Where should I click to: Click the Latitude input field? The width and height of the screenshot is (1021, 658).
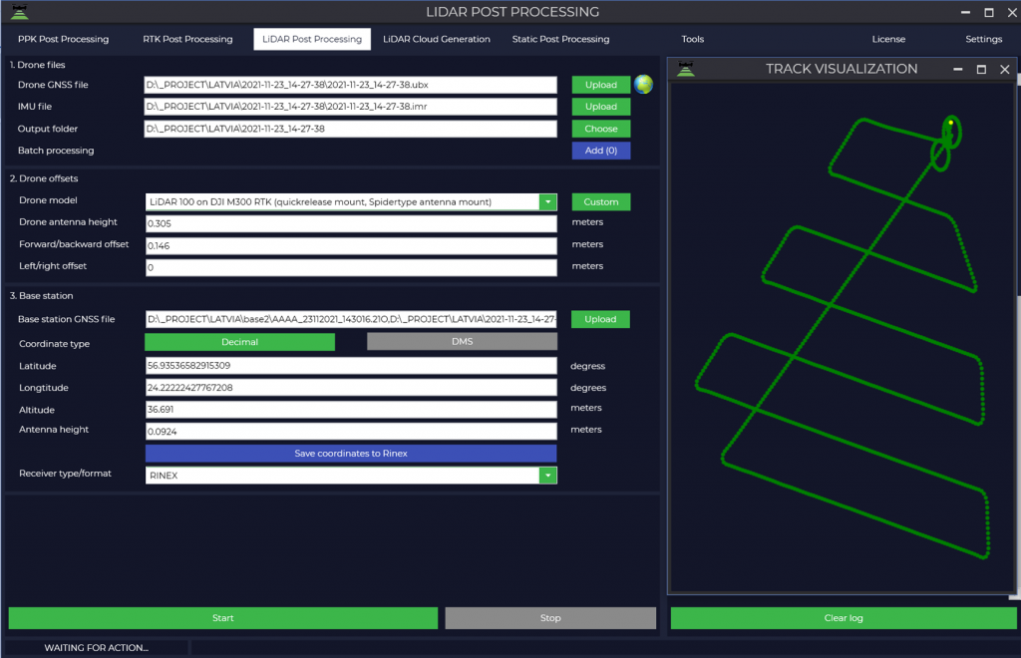(x=350, y=366)
